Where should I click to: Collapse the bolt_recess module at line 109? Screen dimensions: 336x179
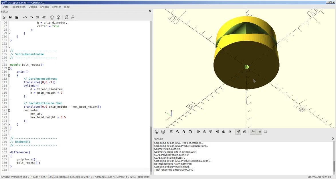coord(9,68)
